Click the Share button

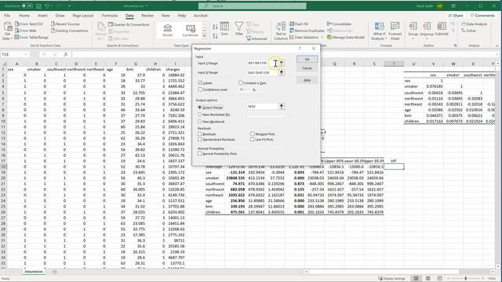[x=456, y=16]
